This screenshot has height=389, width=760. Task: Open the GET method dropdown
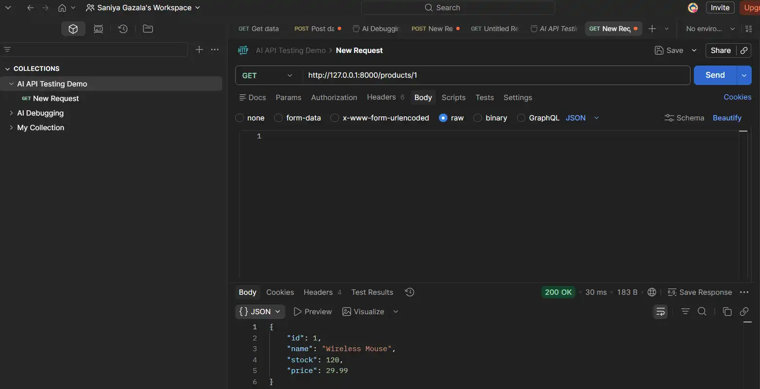268,75
